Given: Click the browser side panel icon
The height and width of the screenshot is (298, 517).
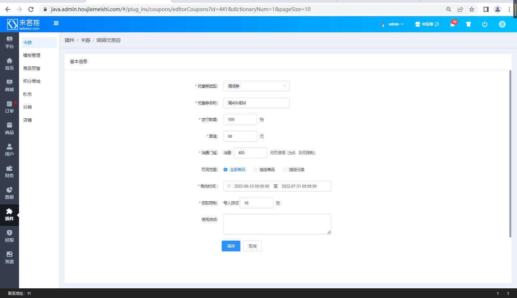Looking at the screenshot, I should click(x=486, y=9).
